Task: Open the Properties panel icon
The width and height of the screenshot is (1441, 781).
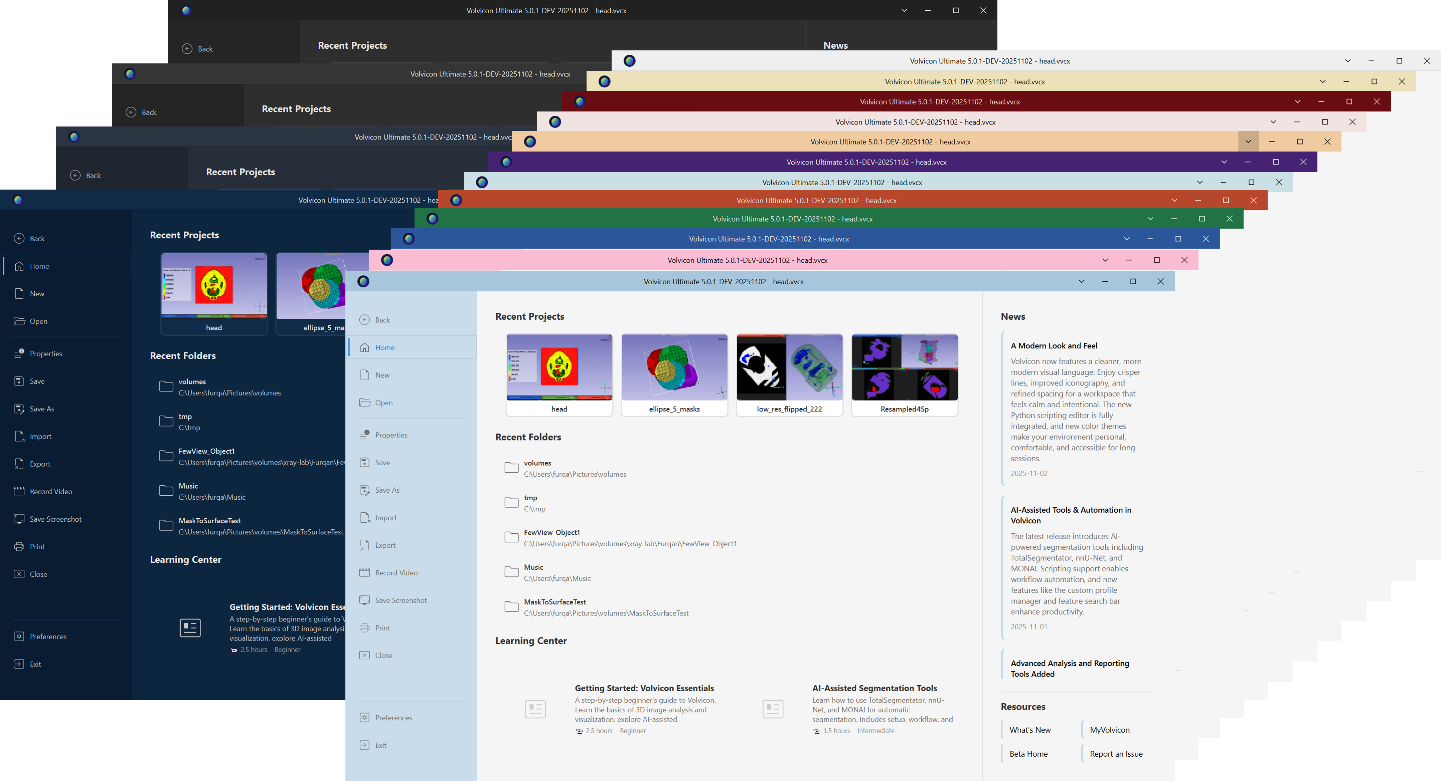Action: click(x=365, y=434)
